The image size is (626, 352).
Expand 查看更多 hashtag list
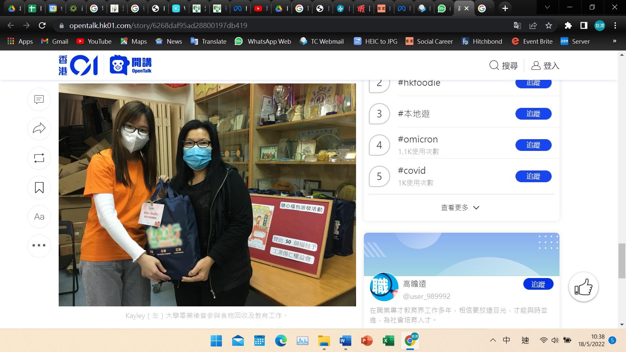460,208
